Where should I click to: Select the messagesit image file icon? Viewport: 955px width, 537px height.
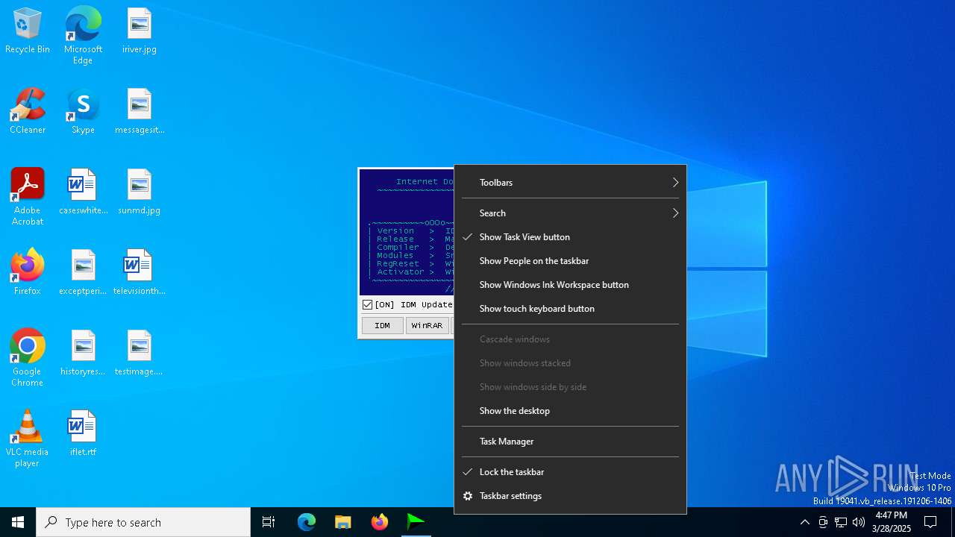(140, 112)
